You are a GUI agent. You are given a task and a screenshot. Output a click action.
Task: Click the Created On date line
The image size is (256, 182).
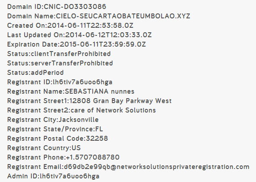70,26
